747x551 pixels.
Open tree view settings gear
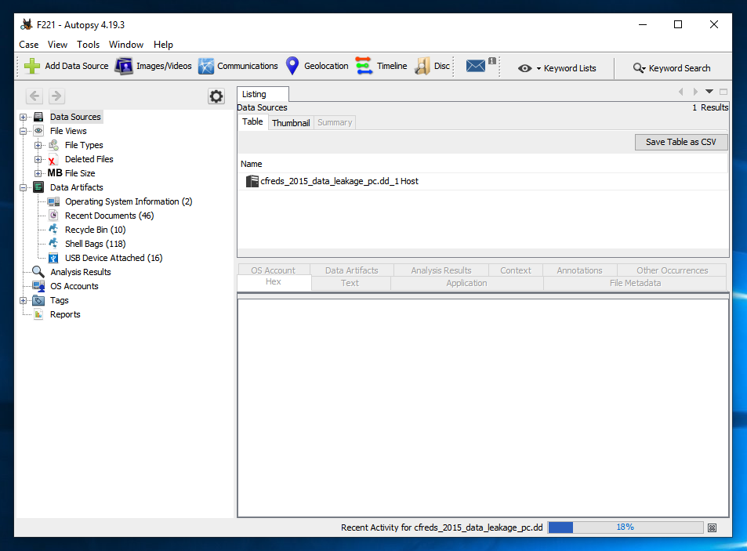(216, 96)
